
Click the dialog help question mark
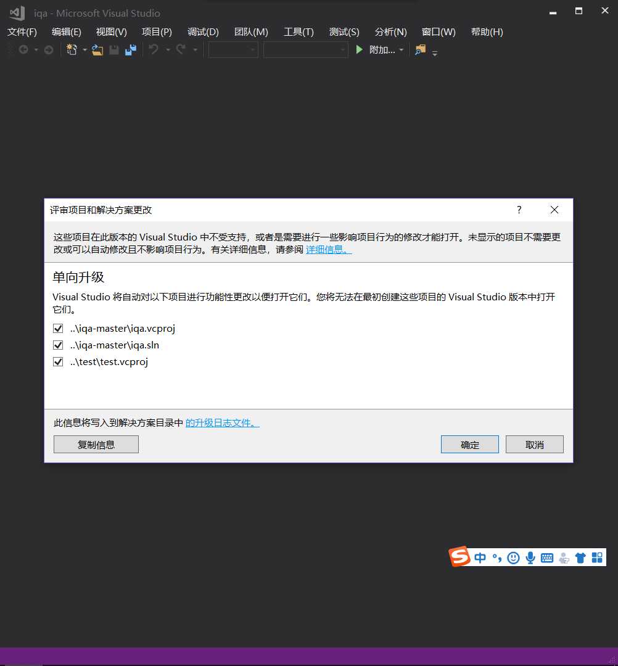(519, 210)
